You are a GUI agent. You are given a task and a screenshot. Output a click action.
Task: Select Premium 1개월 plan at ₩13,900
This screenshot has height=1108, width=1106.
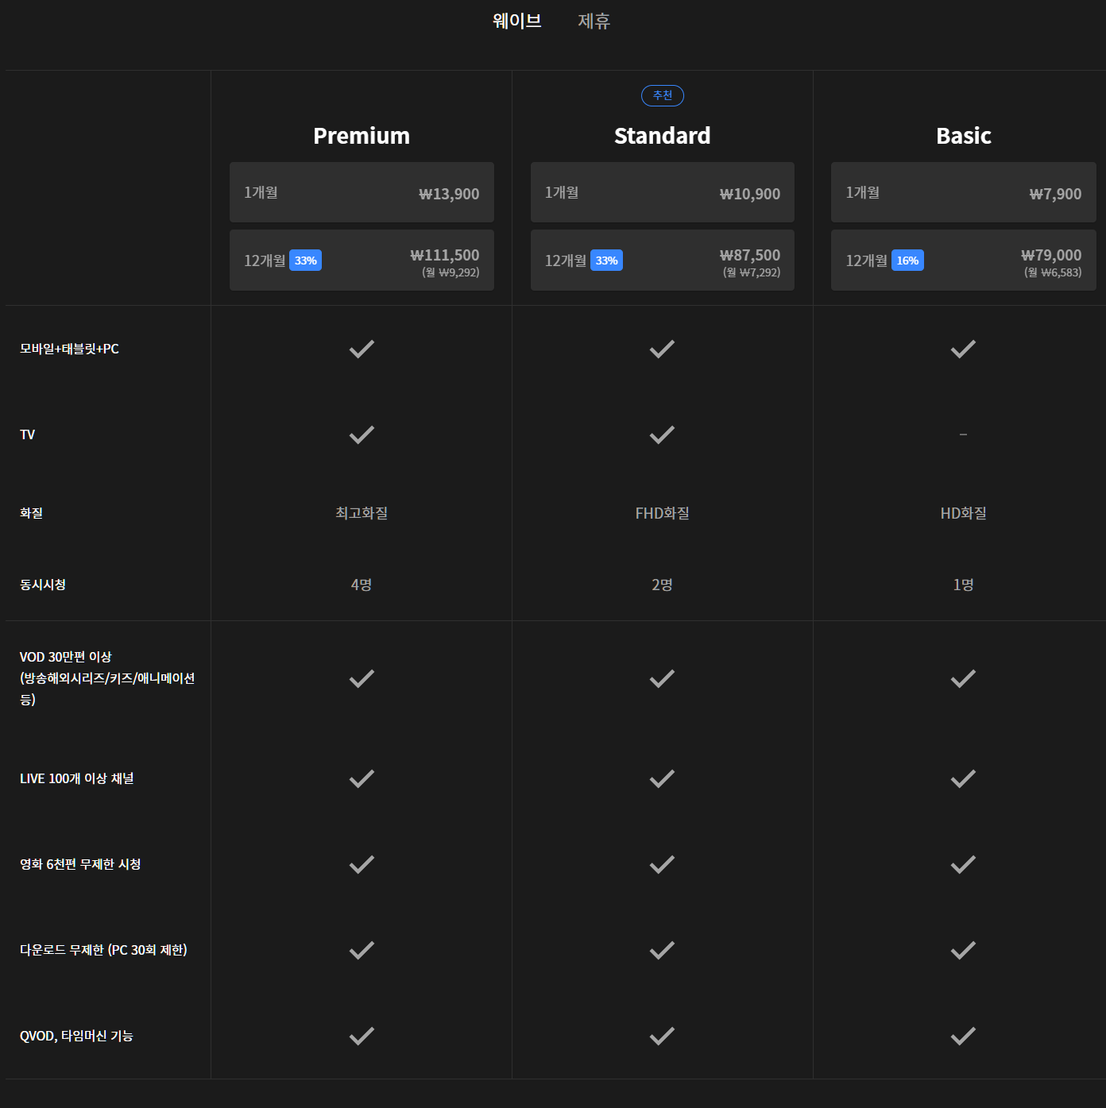click(362, 192)
